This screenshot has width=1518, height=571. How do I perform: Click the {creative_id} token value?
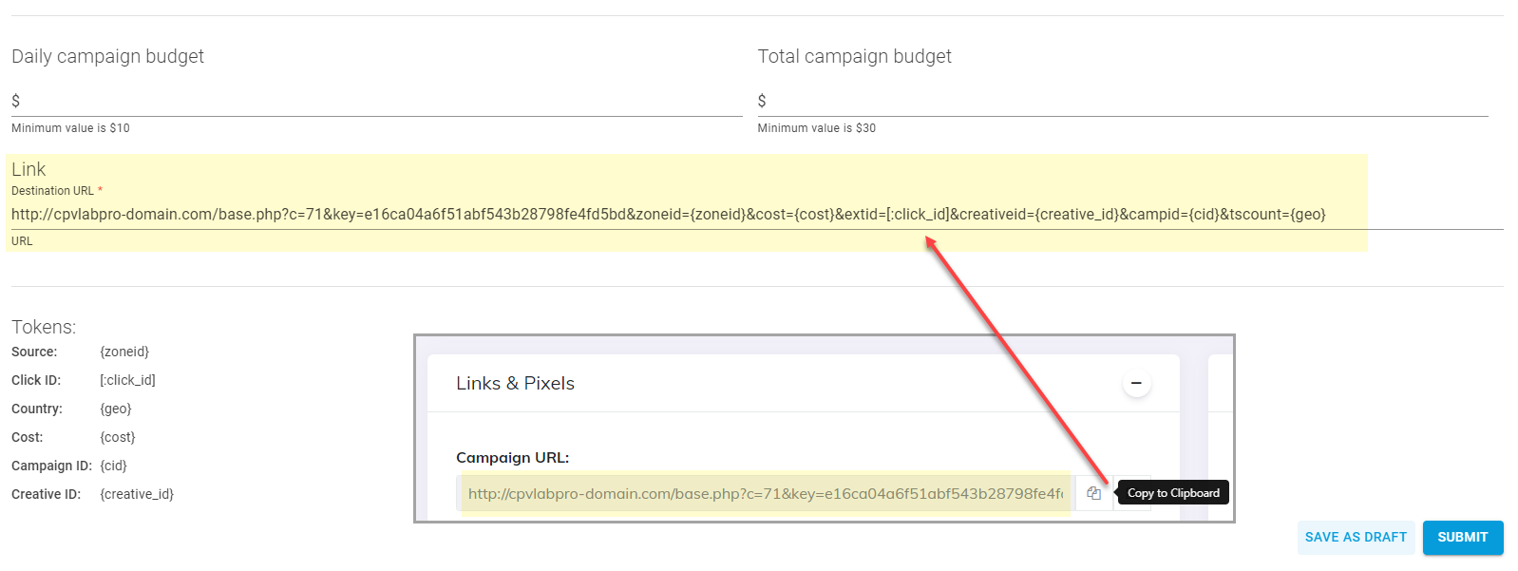pos(137,494)
